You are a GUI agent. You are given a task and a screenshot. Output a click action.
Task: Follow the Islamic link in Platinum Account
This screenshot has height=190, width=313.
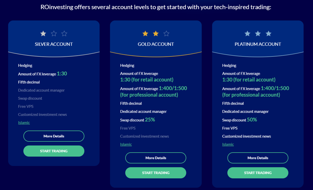228,144
